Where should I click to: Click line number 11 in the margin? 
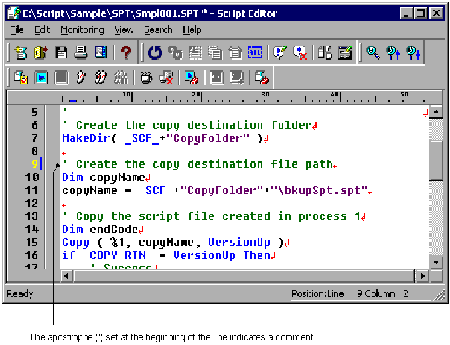tap(31, 190)
